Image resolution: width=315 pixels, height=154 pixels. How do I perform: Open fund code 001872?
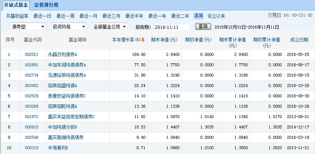point(31,117)
